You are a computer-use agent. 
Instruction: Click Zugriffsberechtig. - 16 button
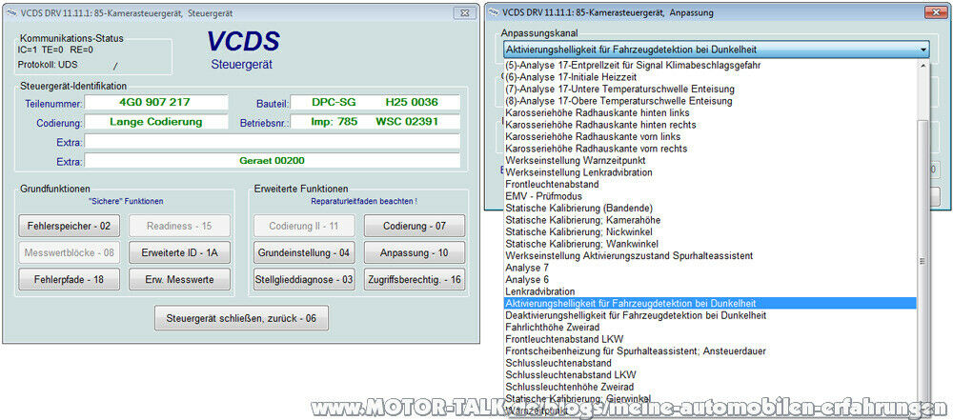click(x=414, y=280)
